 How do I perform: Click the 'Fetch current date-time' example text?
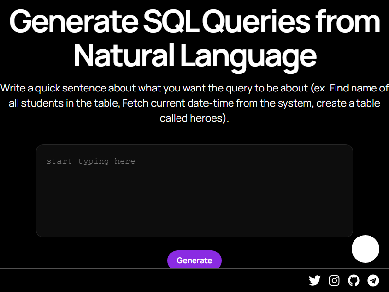pos(178,103)
